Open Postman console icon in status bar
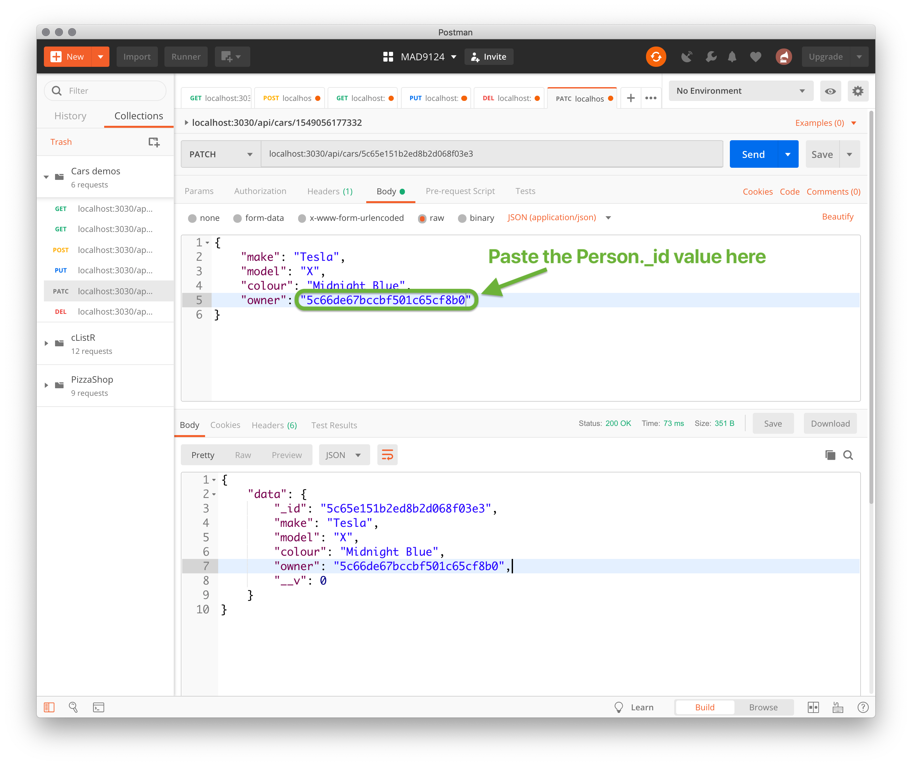Screen dimensions: 912x766 click(x=99, y=707)
